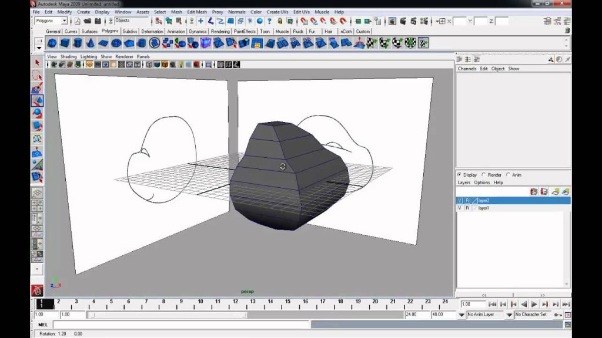The image size is (602, 338).
Task: Open the shelf options arrow menu
Action: tap(39, 48)
